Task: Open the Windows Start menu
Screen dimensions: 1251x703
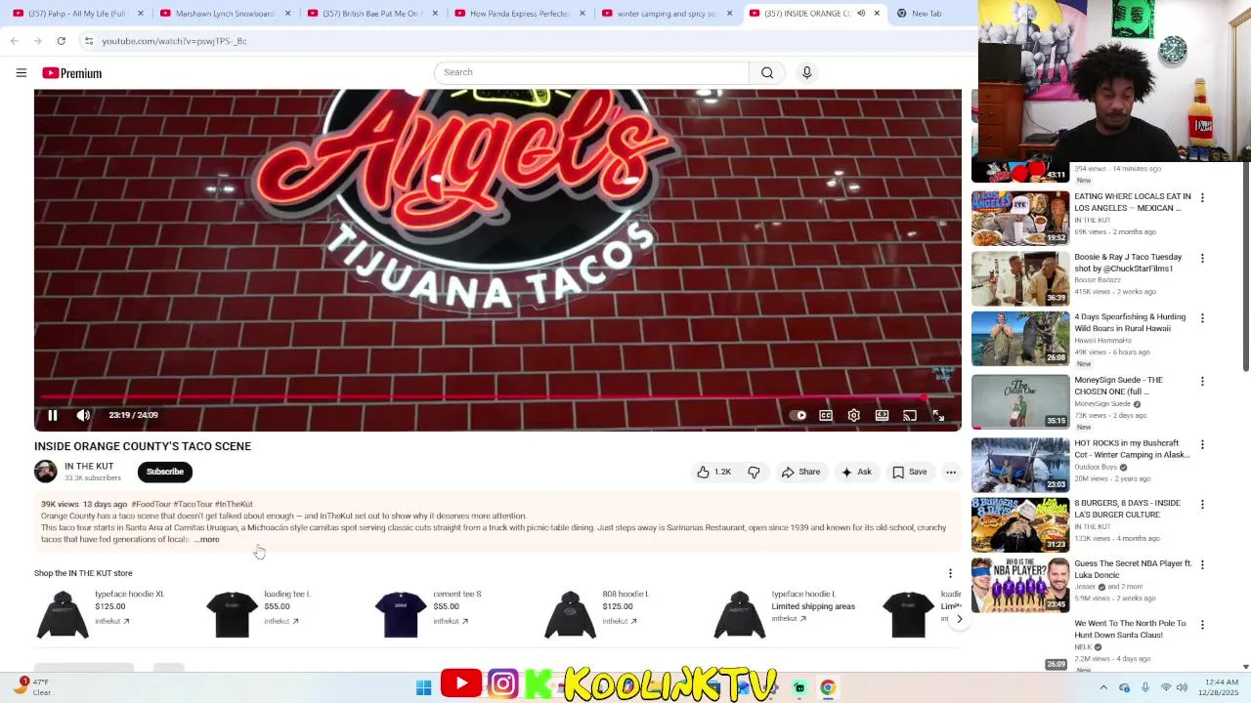Action: point(423,687)
